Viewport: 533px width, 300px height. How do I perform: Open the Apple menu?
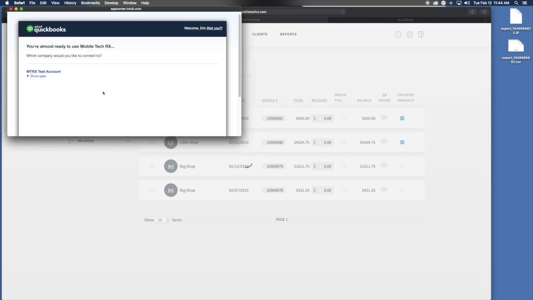7,3
